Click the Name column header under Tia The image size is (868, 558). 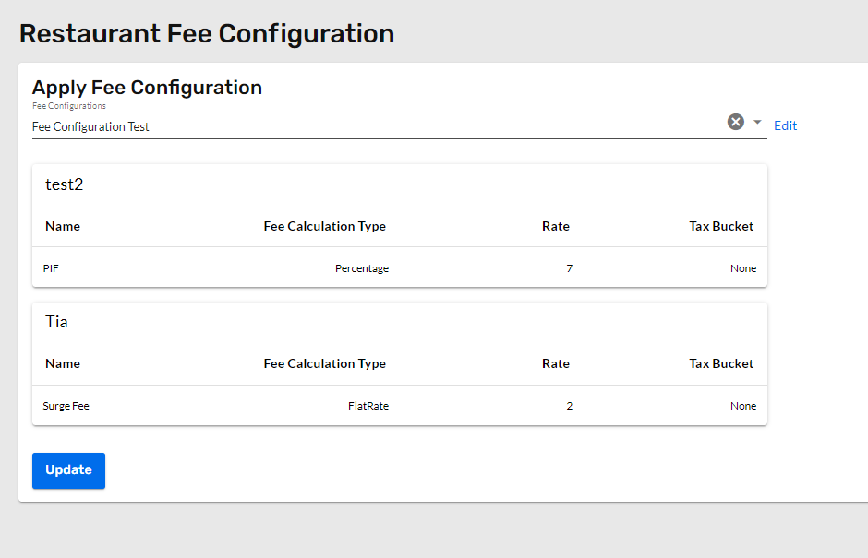[62, 363]
